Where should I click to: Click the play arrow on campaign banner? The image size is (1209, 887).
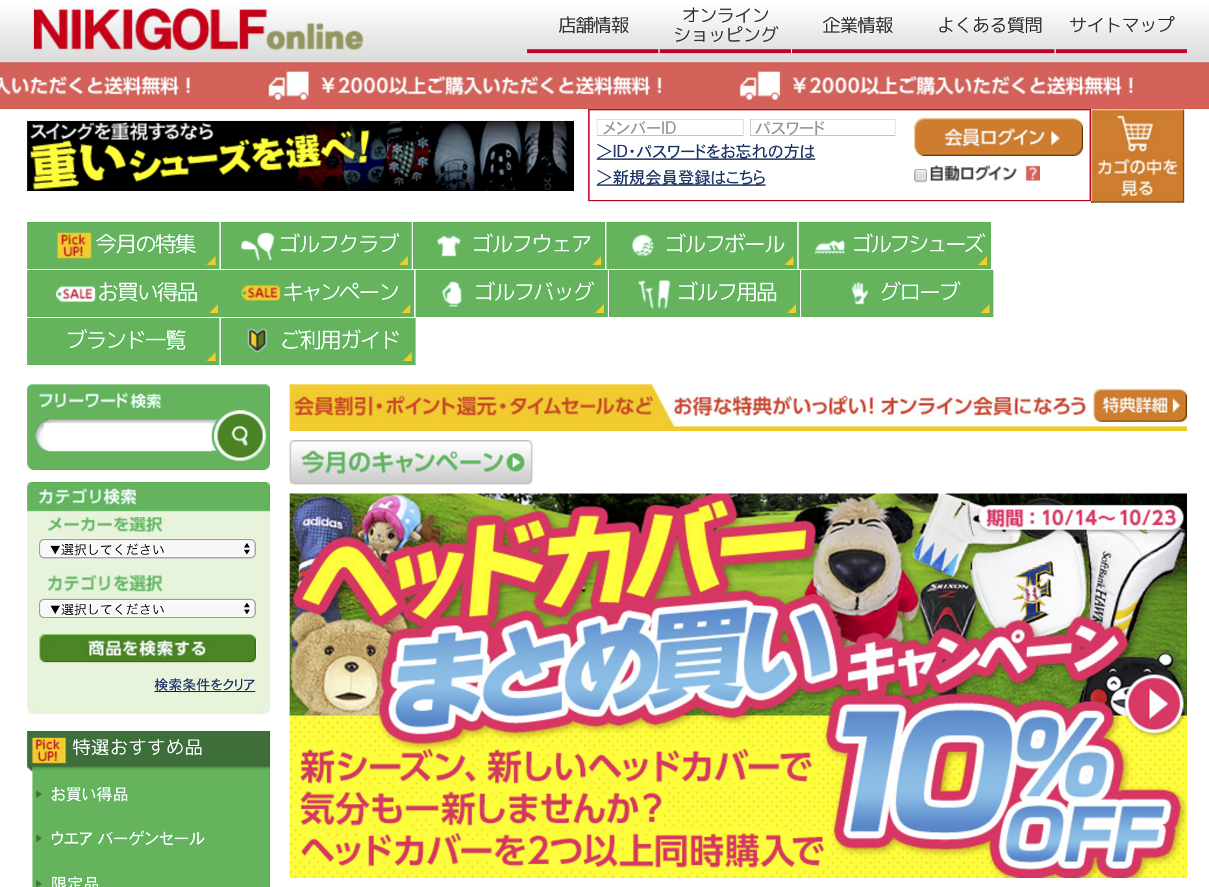pos(1154,705)
